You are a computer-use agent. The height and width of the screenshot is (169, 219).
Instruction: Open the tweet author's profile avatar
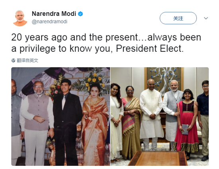tap(20, 18)
